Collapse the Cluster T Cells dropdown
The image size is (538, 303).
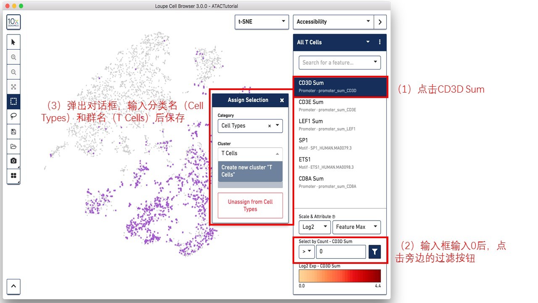point(277,154)
